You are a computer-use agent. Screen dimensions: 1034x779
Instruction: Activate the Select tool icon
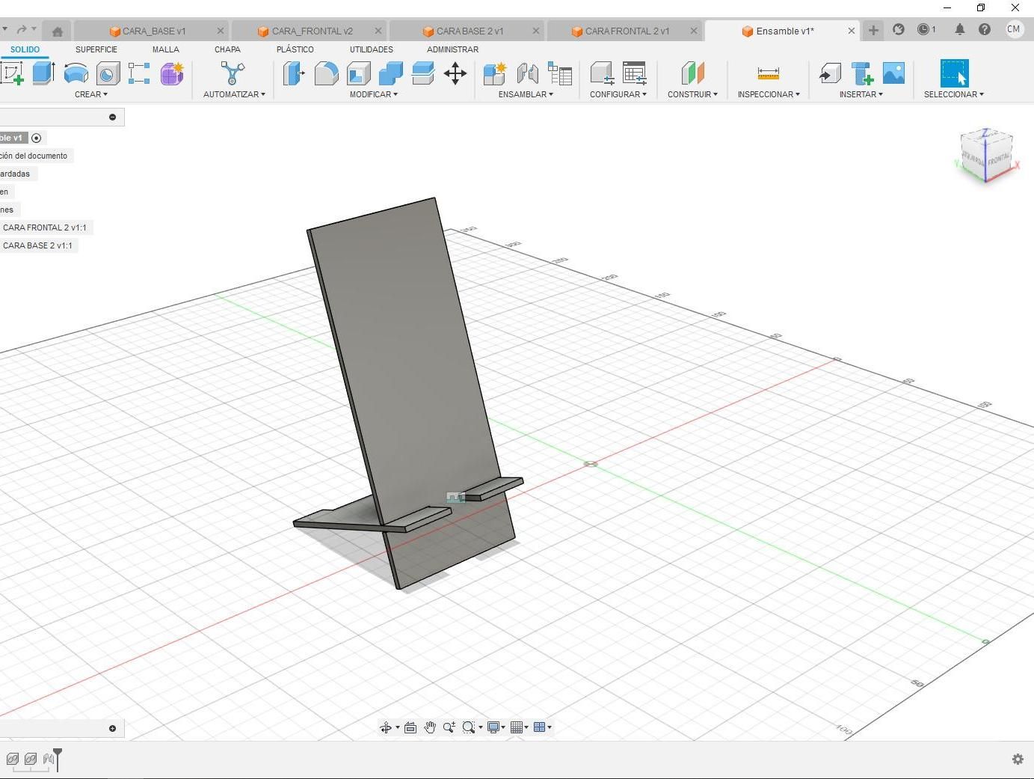click(x=954, y=73)
